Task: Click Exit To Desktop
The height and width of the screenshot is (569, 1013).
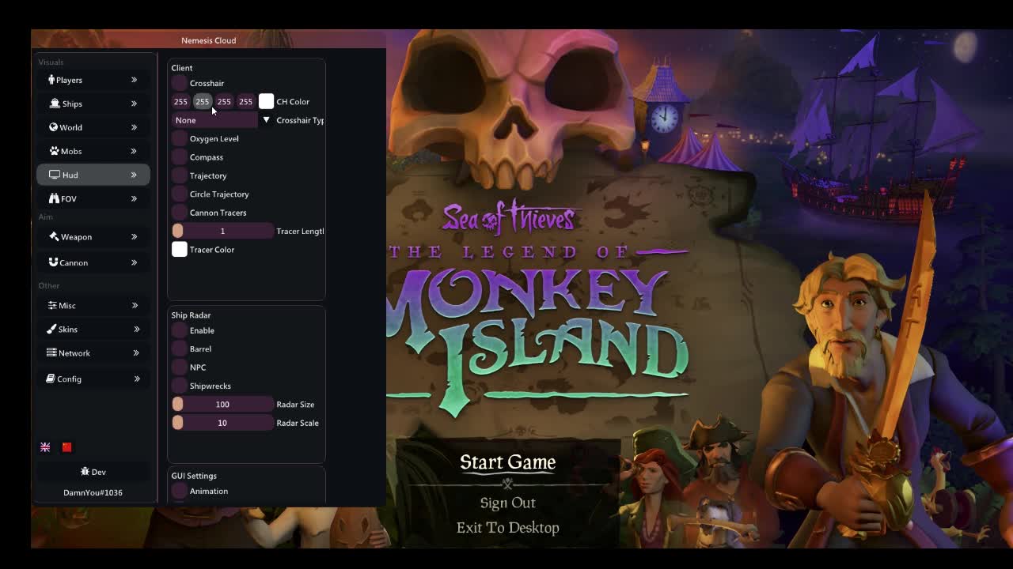Action: coord(507,528)
